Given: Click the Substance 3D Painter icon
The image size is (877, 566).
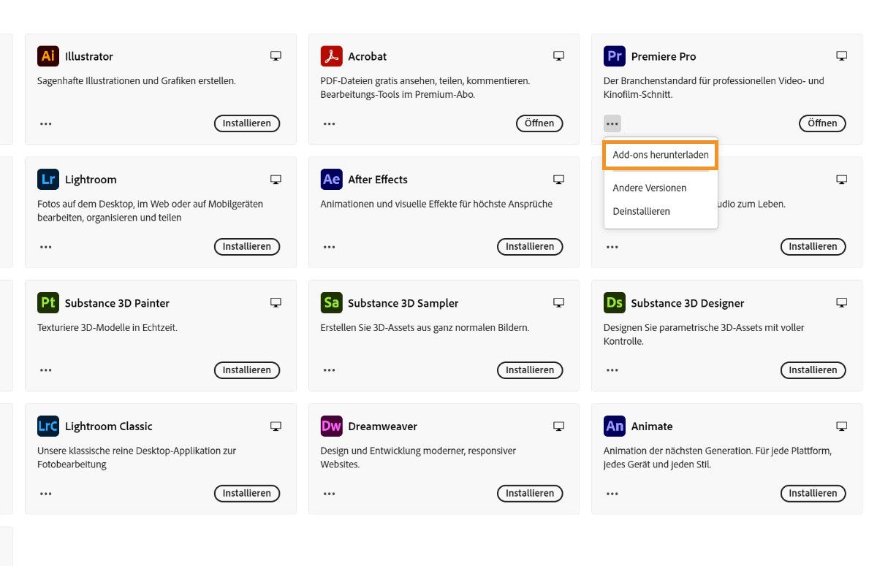Looking at the screenshot, I should coord(47,302).
